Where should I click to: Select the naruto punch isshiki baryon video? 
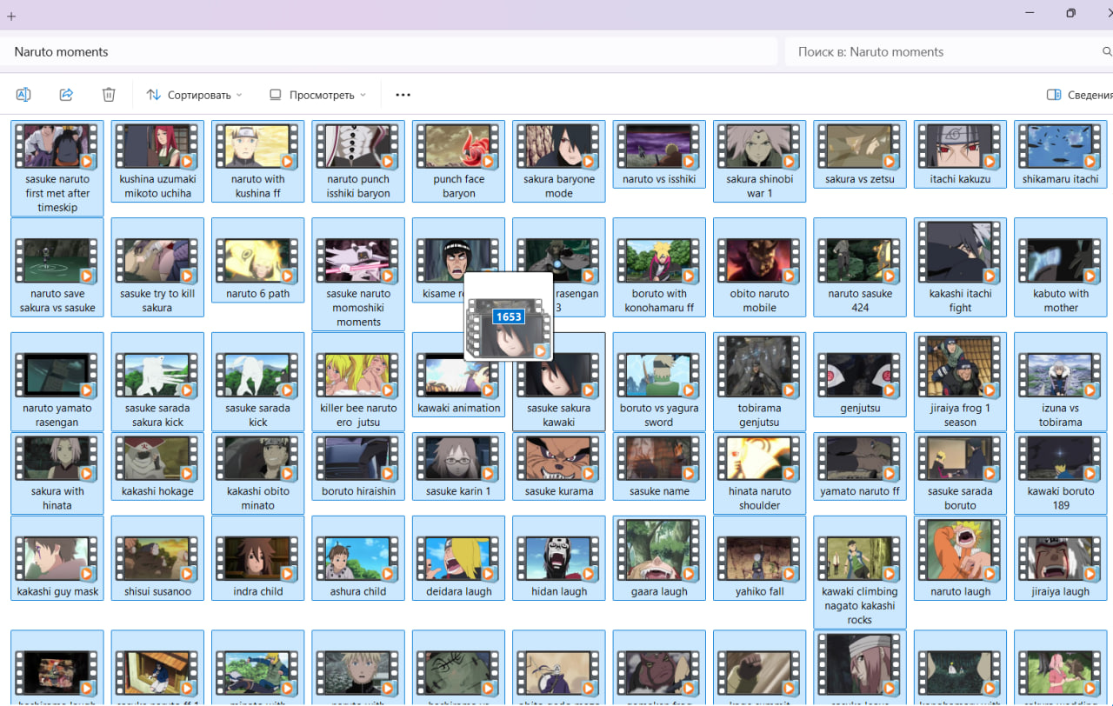coord(358,162)
